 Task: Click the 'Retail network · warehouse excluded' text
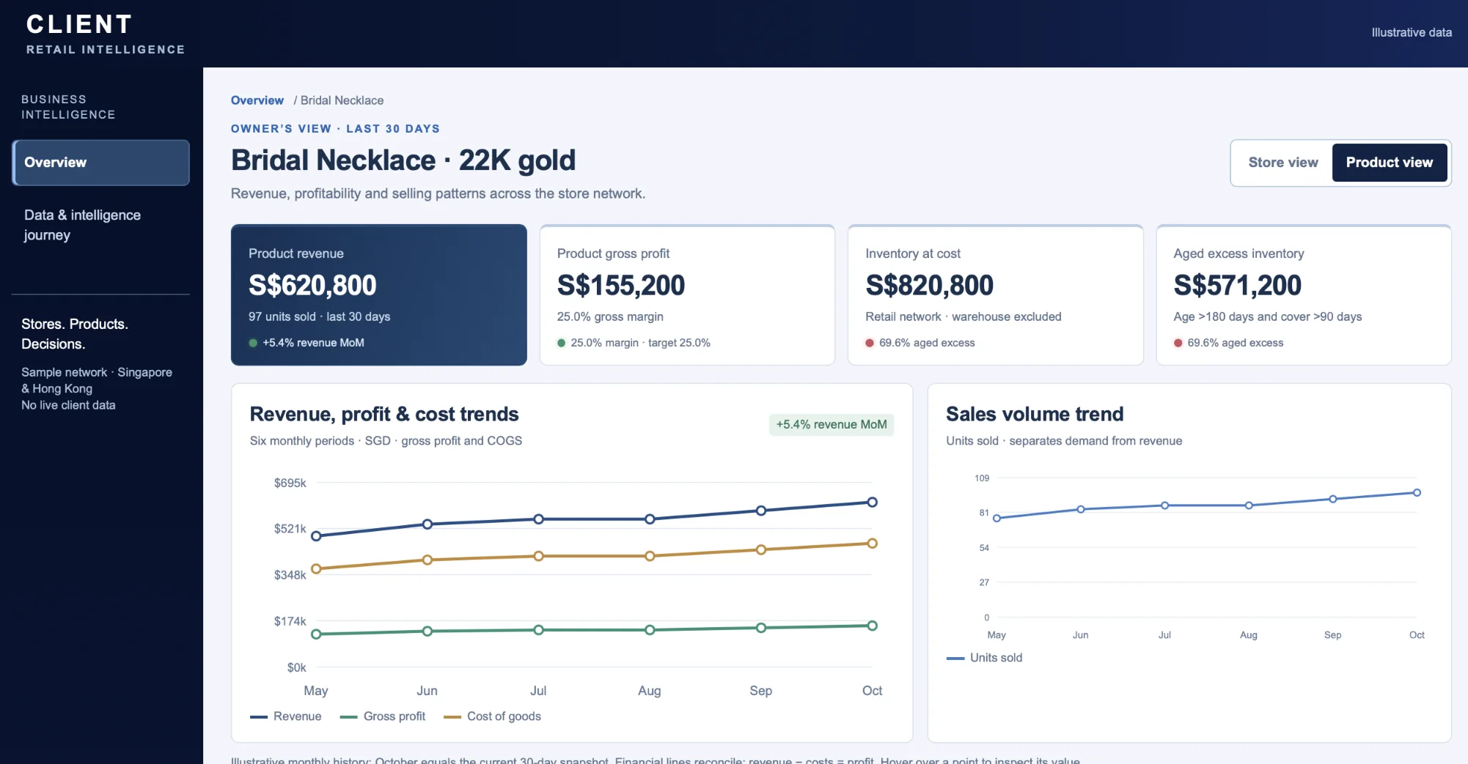[963, 316]
